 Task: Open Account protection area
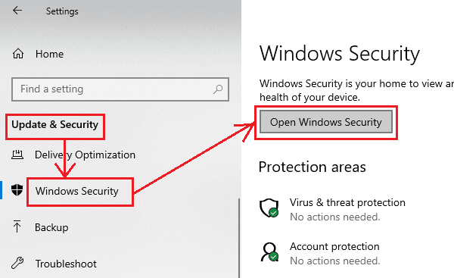click(x=334, y=246)
